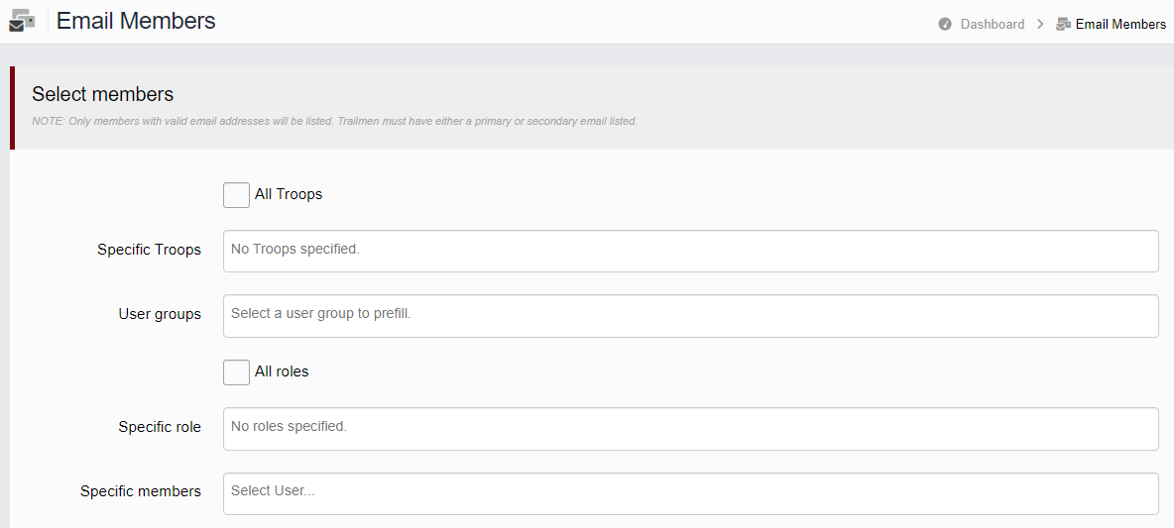This screenshot has width=1174, height=528.
Task: Click the All roles label text
Action: click(282, 371)
